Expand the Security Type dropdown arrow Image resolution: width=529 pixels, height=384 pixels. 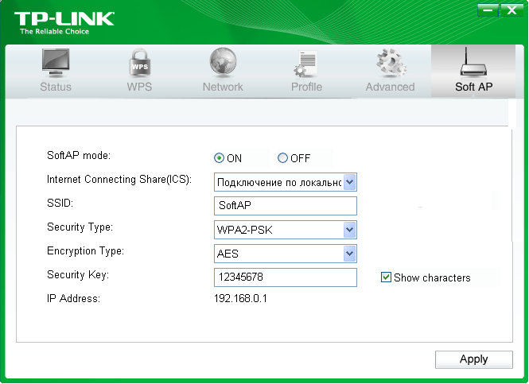[349, 230]
